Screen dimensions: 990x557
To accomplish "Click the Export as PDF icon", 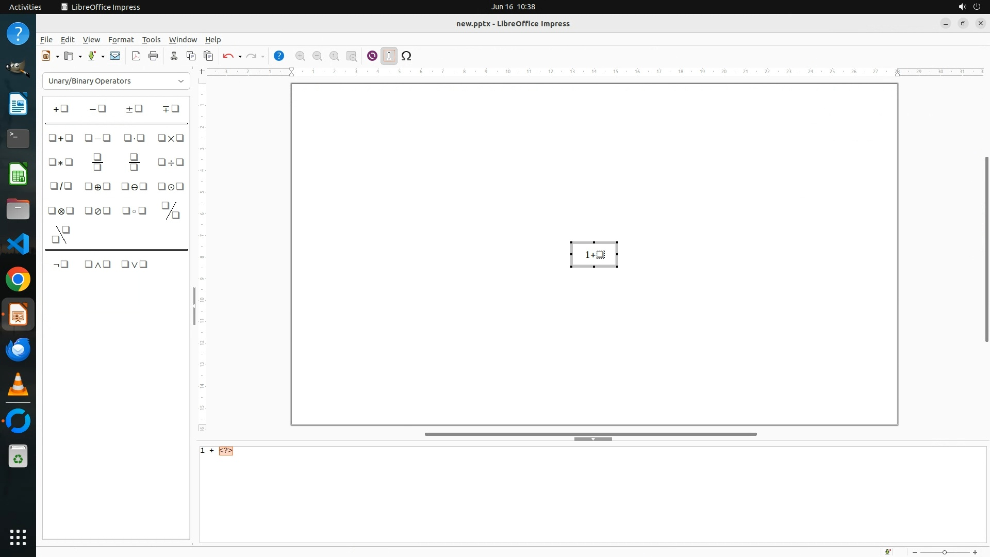I will click(x=136, y=56).
